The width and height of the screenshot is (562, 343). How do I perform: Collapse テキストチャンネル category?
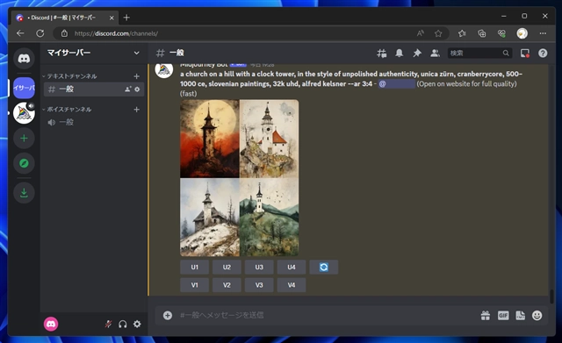69,76
